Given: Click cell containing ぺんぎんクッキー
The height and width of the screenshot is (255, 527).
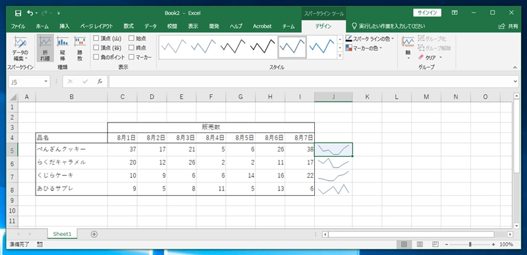Looking at the screenshot, I should (x=72, y=150).
